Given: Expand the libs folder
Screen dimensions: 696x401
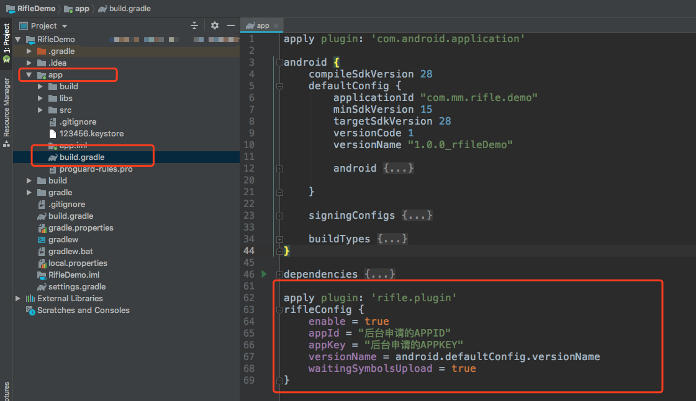Looking at the screenshot, I should click(x=40, y=99).
